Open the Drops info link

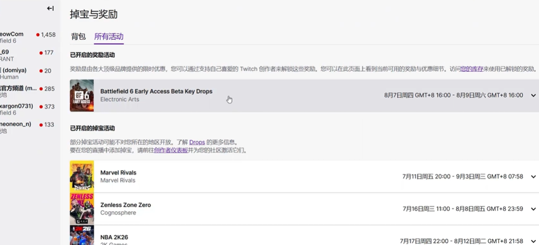[x=197, y=142]
